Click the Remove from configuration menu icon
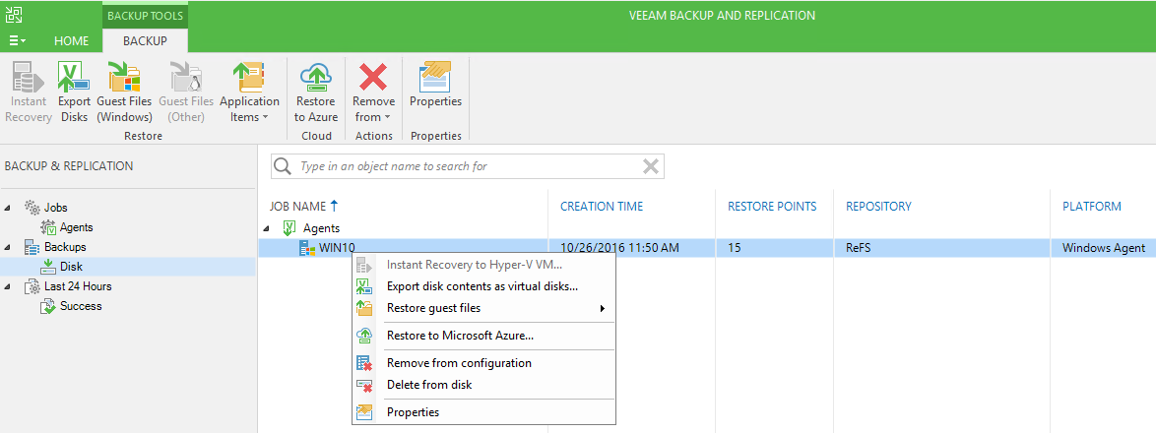Screen dimensions: 1156x433 (364, 363)
